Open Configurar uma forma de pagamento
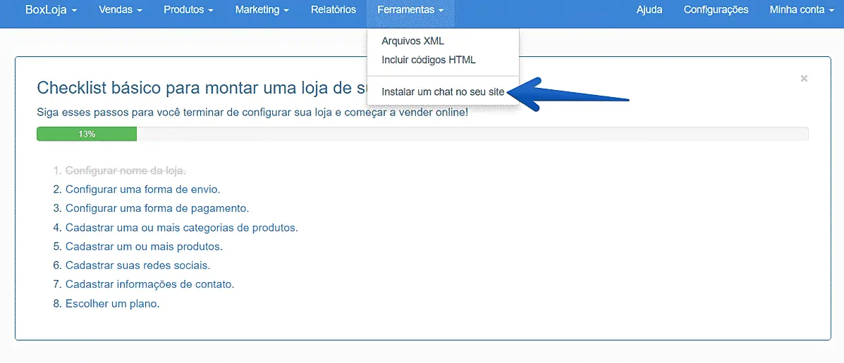844x363 pixels. click(157, 208)
